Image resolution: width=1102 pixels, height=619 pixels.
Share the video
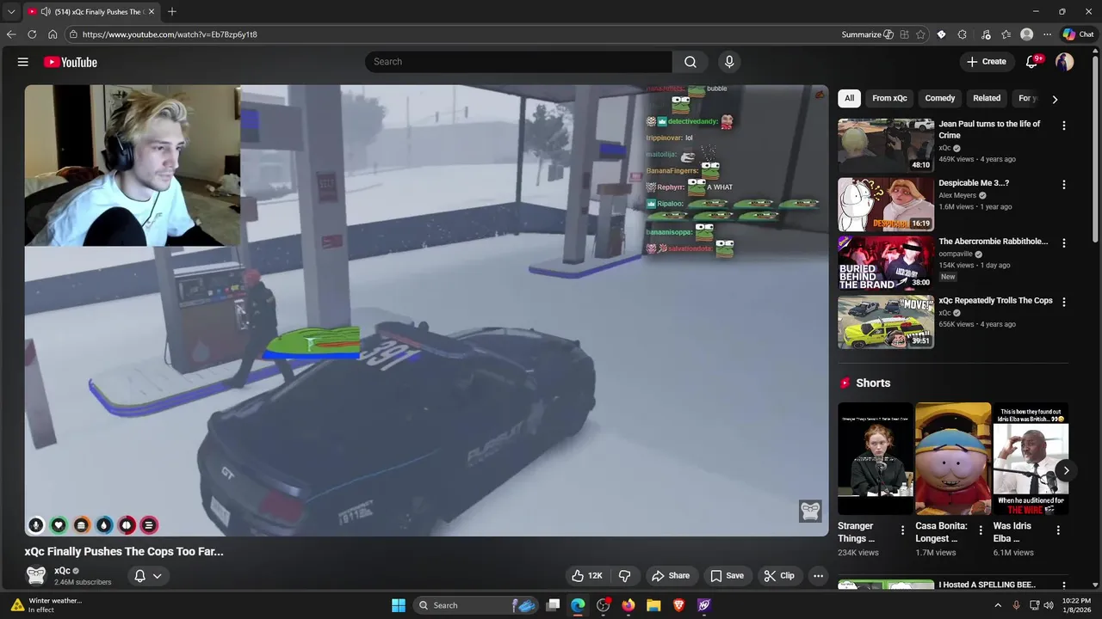[x=671, y=576]
